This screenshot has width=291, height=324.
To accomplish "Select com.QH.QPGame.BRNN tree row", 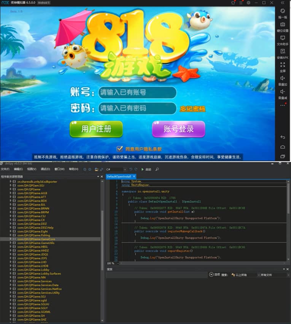I will pyautogui.click(x=33, y=208).
